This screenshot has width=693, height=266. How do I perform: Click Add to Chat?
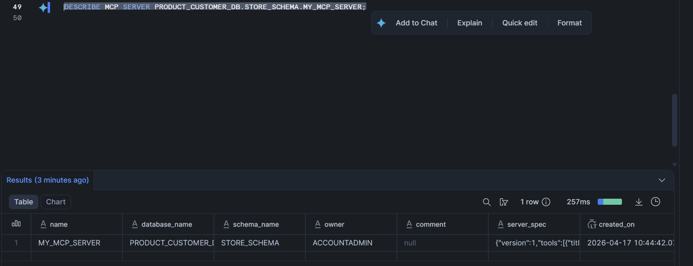pos(416,23)
